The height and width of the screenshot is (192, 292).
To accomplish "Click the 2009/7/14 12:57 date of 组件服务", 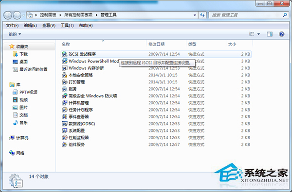I will (164, 144).
